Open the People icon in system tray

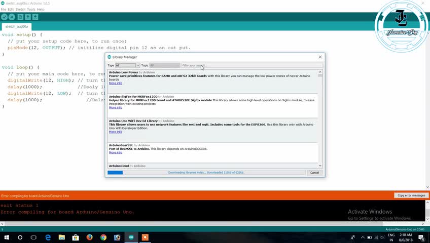coord(352,237)
